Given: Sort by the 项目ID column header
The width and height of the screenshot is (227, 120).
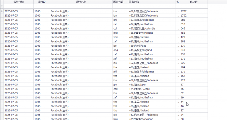Looking at the screenshot, I should point(42,2).
